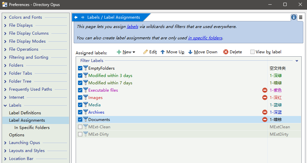Uncheck Modified within 7 days assignment
The height and width of the screenshot is (163, 307).
(80, 83)
